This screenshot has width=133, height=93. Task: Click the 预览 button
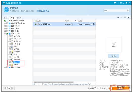(x=114, y=56)
